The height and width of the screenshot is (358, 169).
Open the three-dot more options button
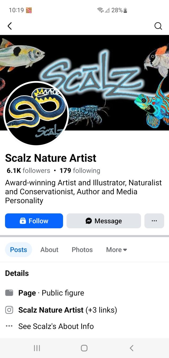[x=154, y=221]
